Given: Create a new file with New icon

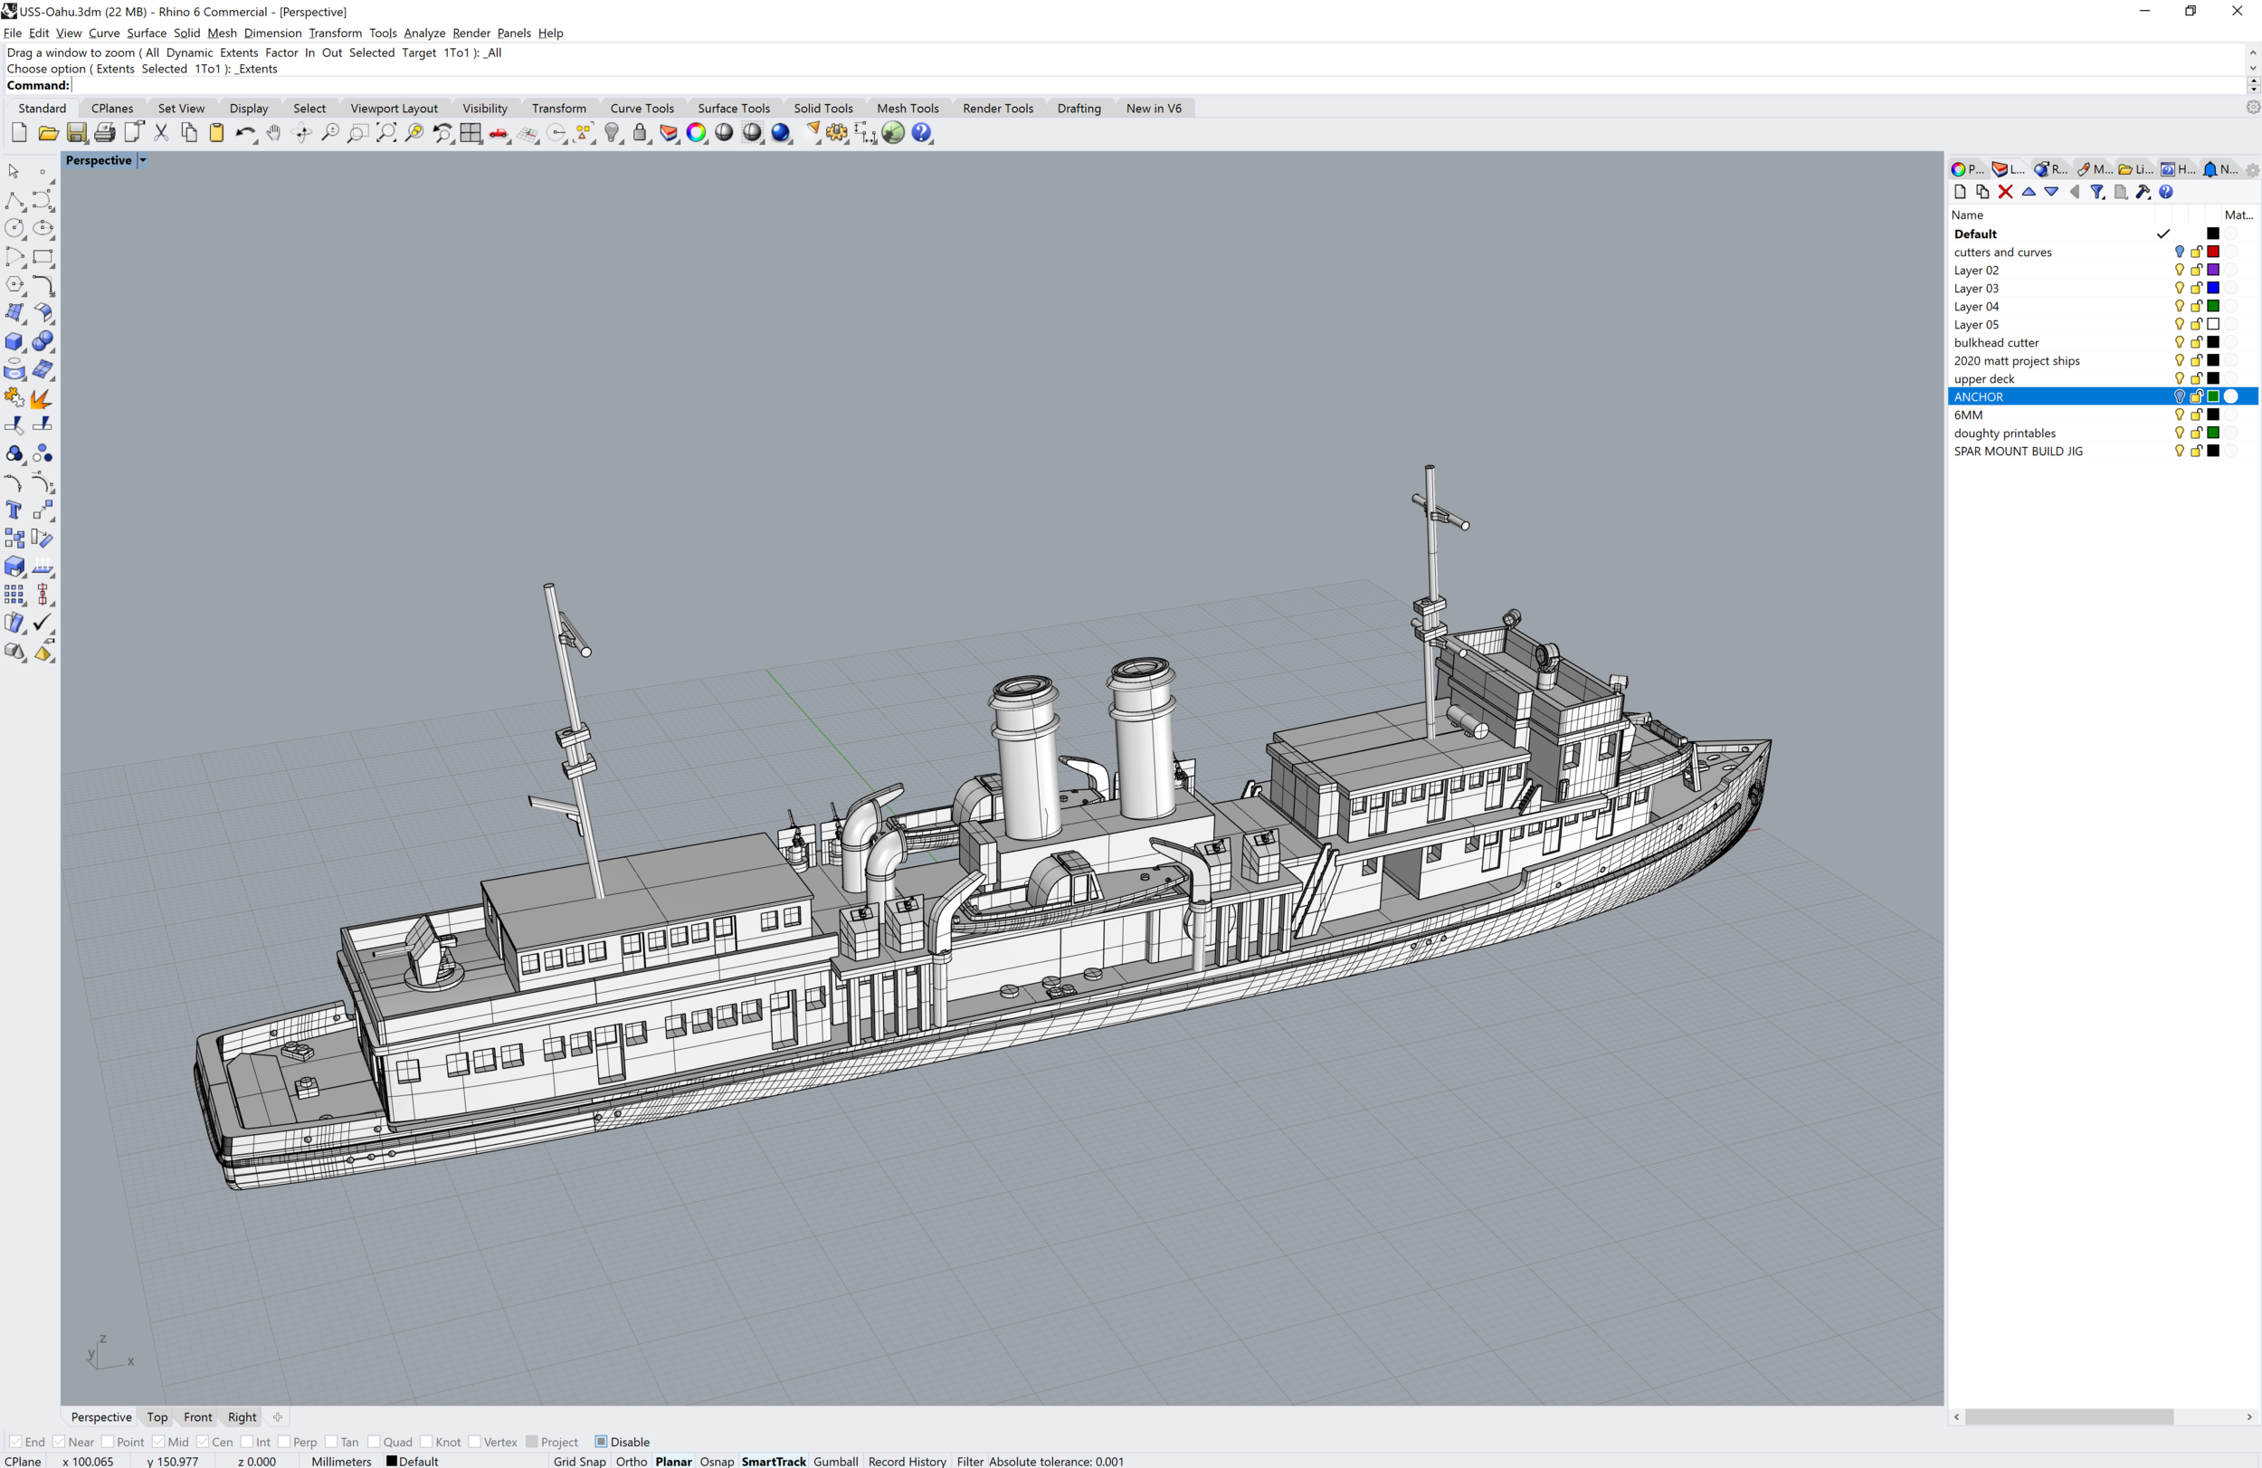Looking at the screenshot, I should [19, 133].
